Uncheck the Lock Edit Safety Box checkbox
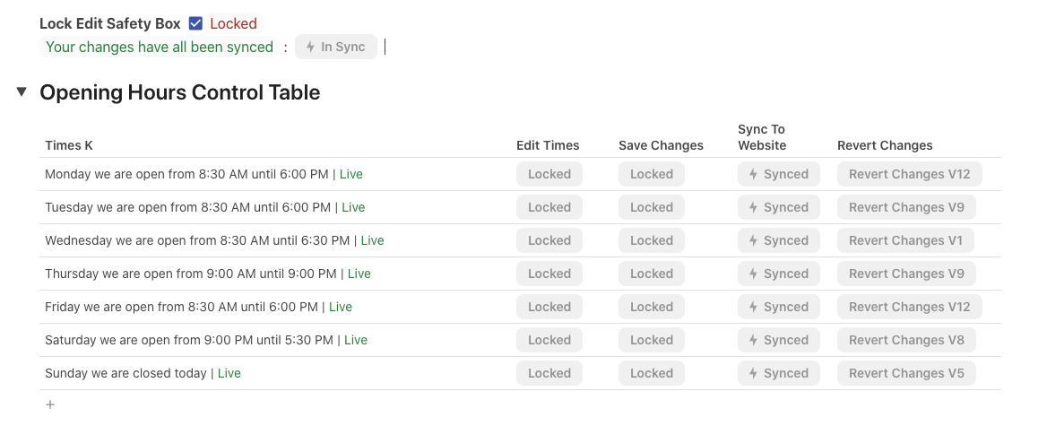 (195, 24)
